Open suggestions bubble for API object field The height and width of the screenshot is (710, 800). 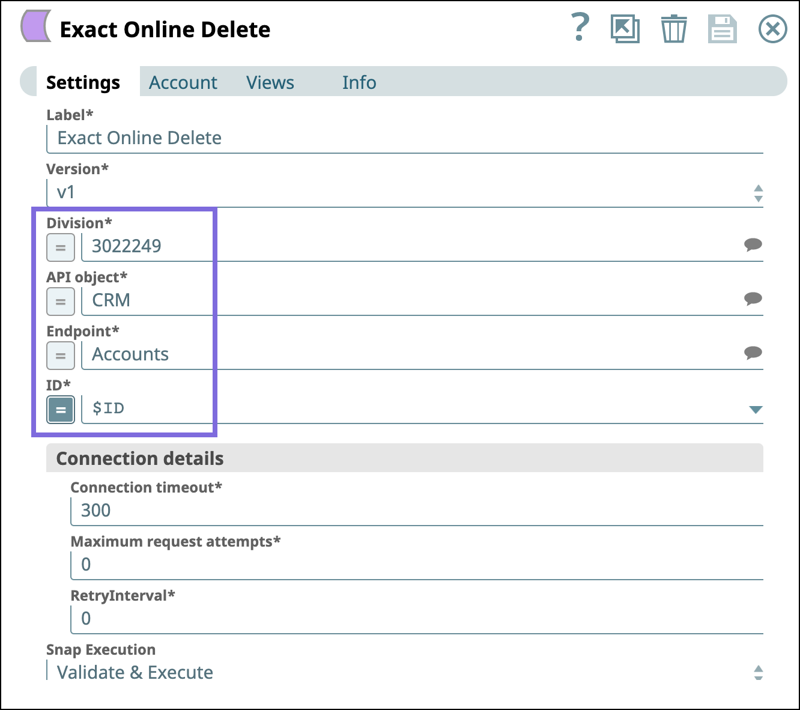[753, 299]
